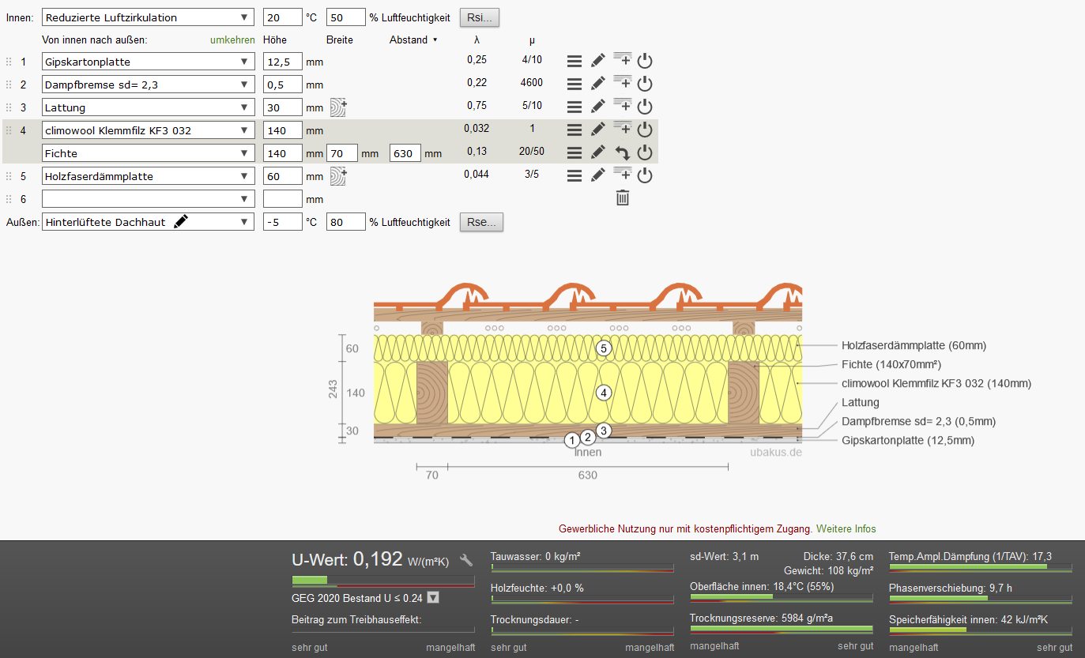Click the pencil edit icon for Gipskartonplatte
1085x658 pixels.
598,61
